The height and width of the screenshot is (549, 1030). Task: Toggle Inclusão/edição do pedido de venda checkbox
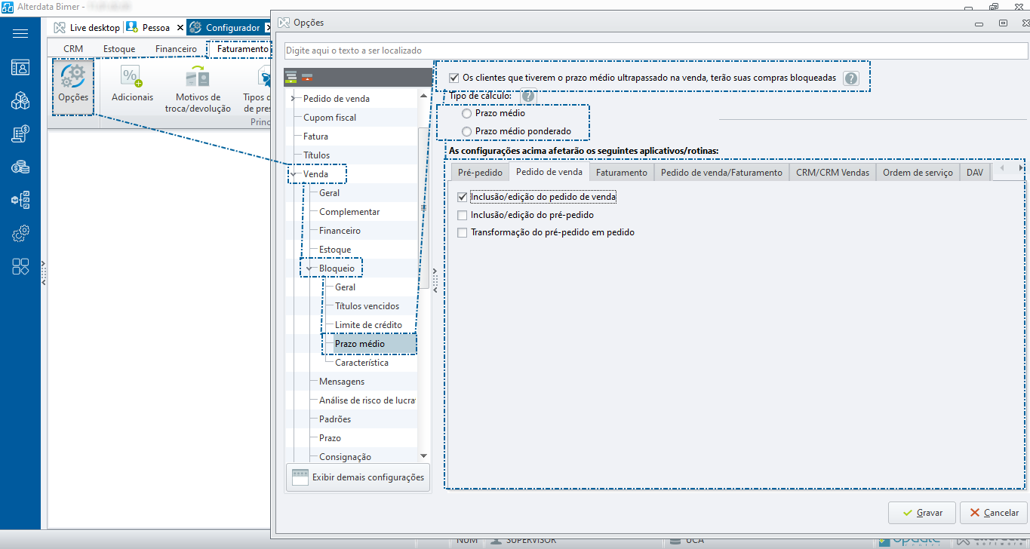point(463,197)
